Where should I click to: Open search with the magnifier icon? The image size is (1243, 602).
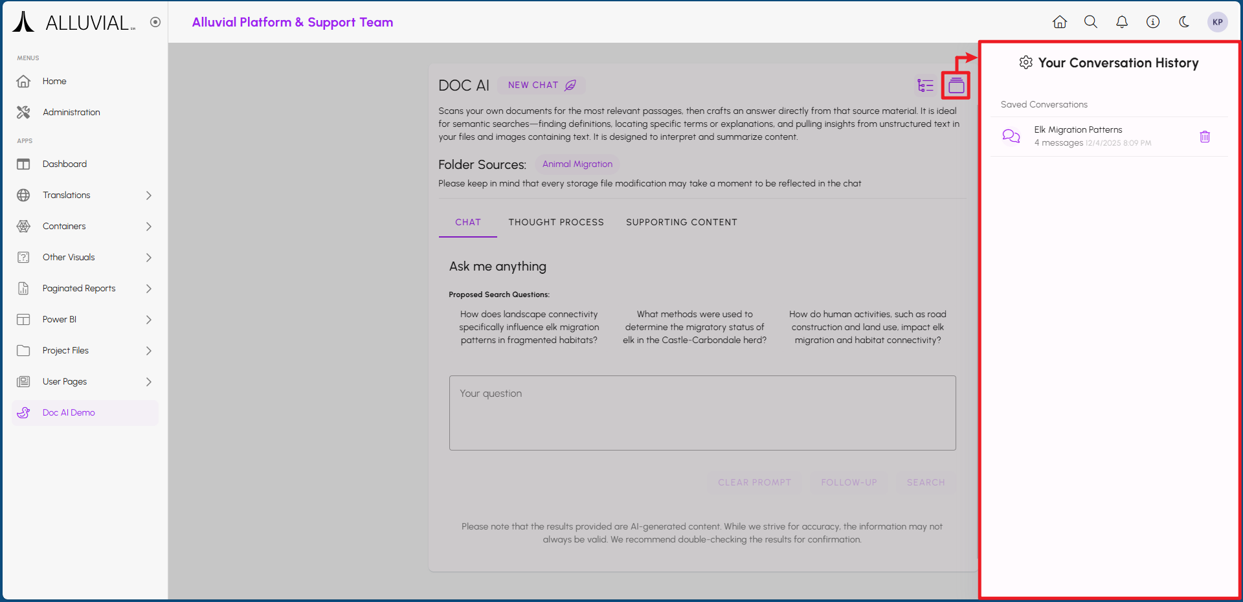[x=1091, y=22]
